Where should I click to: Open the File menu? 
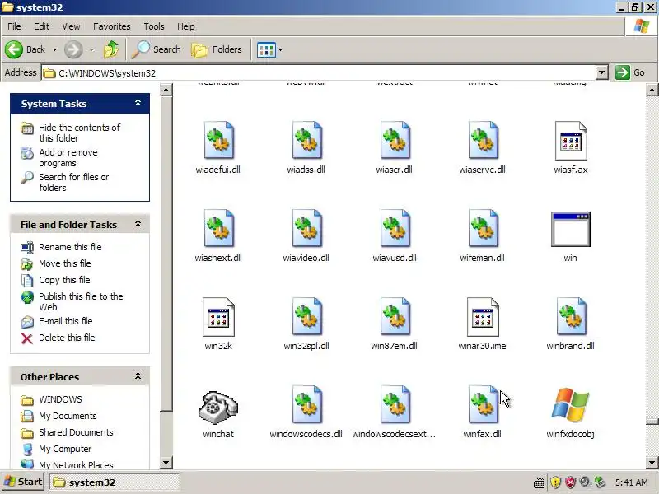(14, 26)
